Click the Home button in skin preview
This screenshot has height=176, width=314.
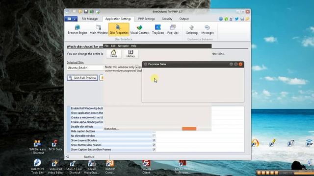pyautogui.click(x=114, y=54)
